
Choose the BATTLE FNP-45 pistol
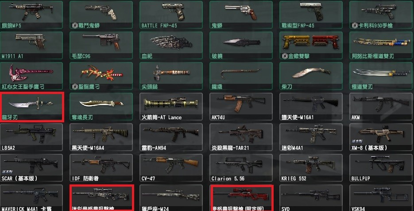pyautogui.click(x=171, y=15)
